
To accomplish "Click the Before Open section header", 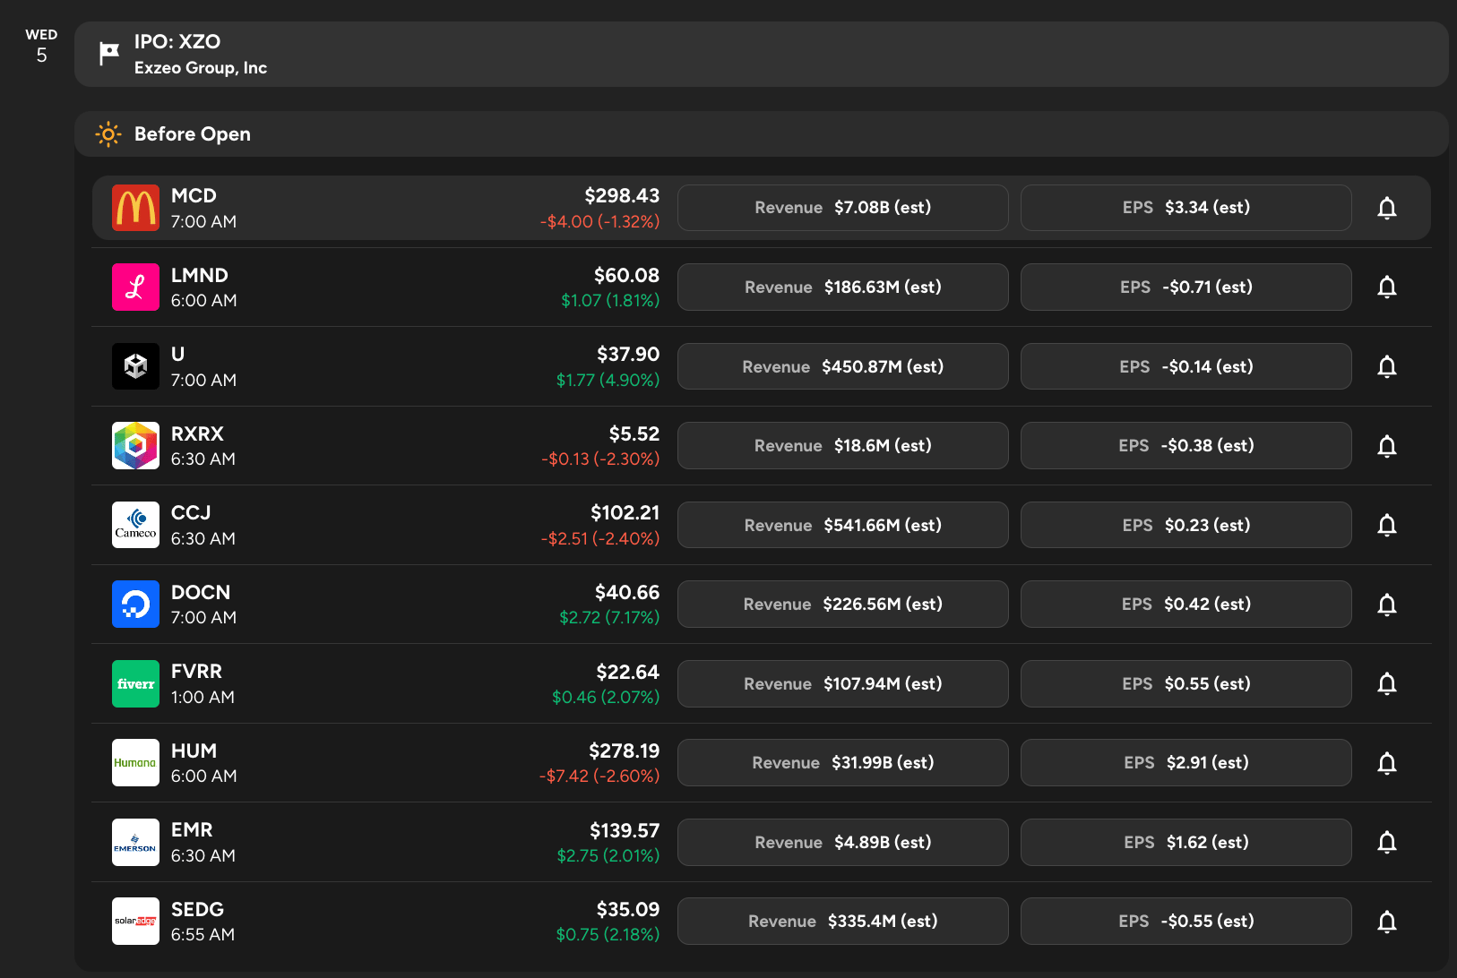I will pyautogui.click(x=762, y=134).
